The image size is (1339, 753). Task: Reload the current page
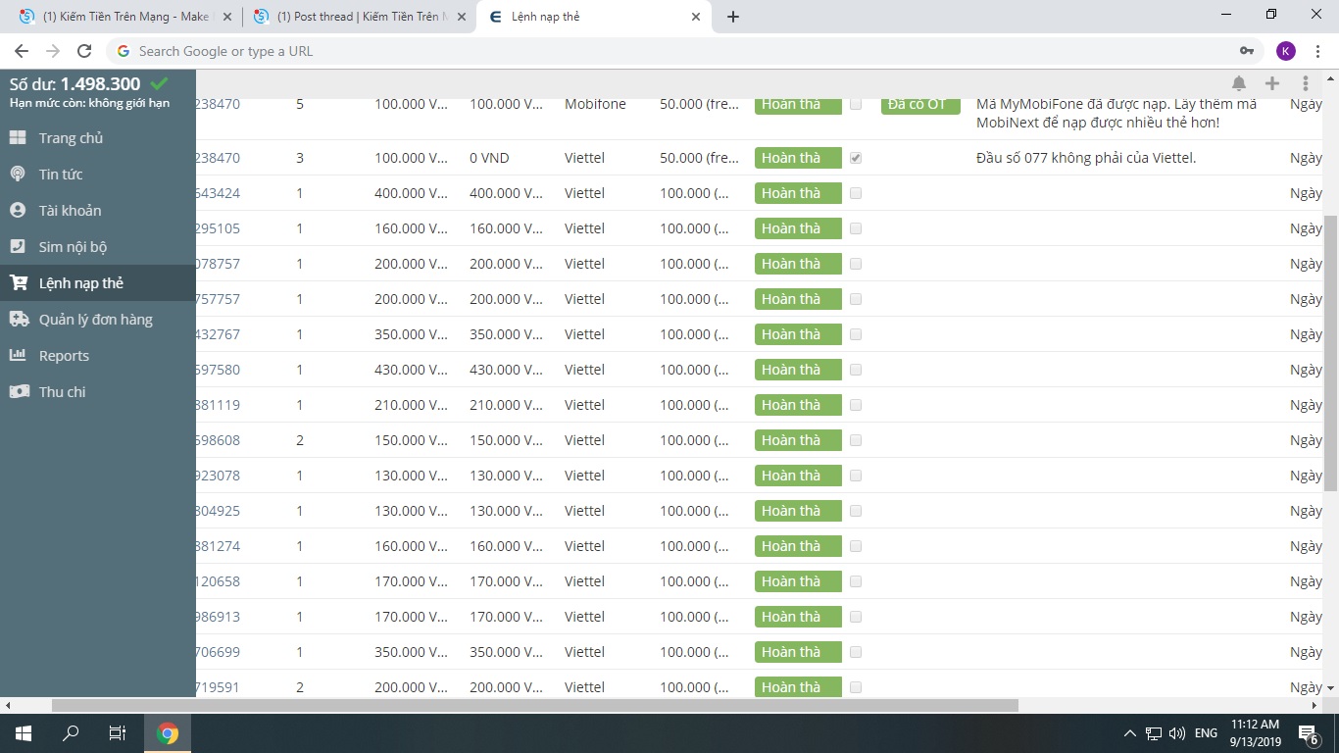(84, 51)
